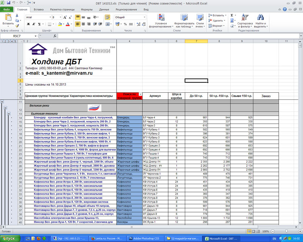The image size is (303, 242).
Task: Open Conditional Formatting (Условное форматирование)
Action: pyautogui.click(x=161, y=21)
